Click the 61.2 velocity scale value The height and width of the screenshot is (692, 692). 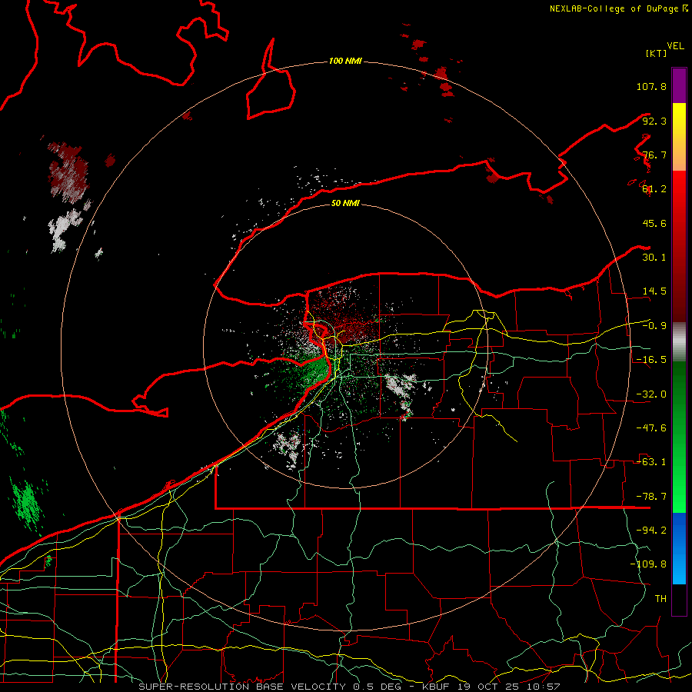pyautogui.click(x=654, y=189)
